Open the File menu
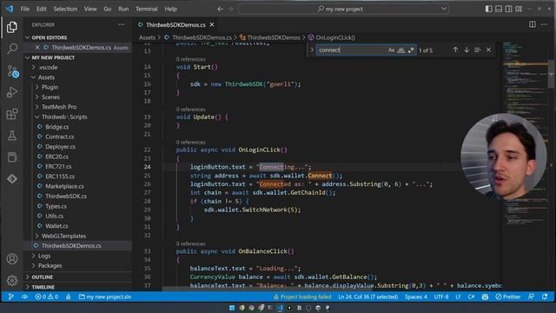The image size is (556, 313). [x=25, y=9]
